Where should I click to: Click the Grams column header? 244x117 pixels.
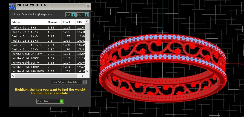(54, 22)
